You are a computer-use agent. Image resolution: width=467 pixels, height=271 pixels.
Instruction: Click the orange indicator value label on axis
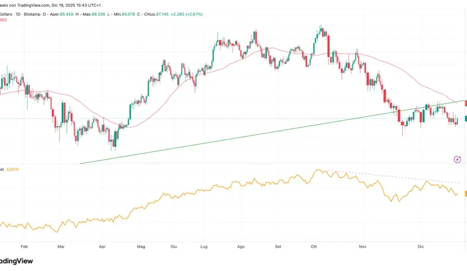pos(465,194)
